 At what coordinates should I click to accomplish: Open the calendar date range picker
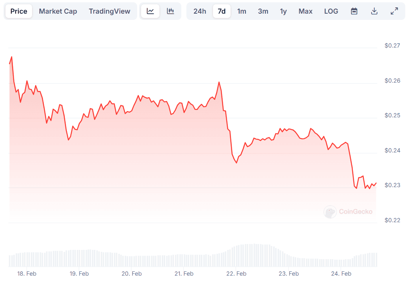(354, 11)
